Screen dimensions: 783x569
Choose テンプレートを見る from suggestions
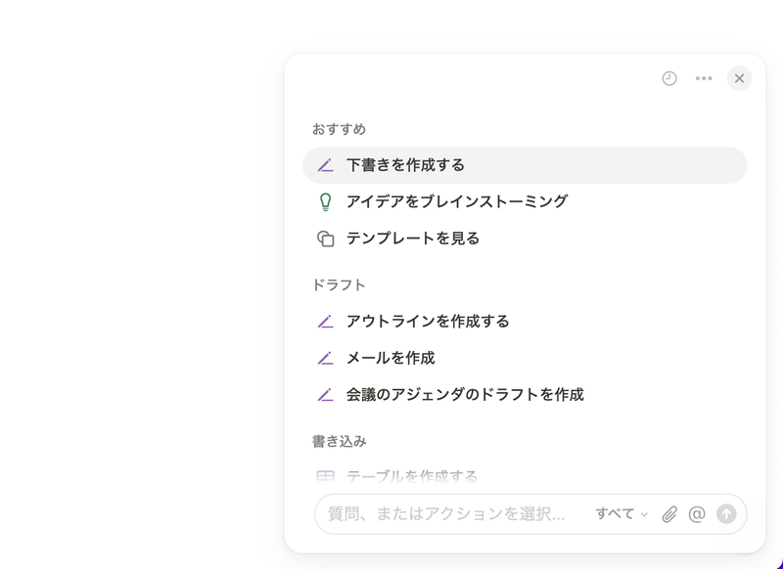[x=412, y=239]
